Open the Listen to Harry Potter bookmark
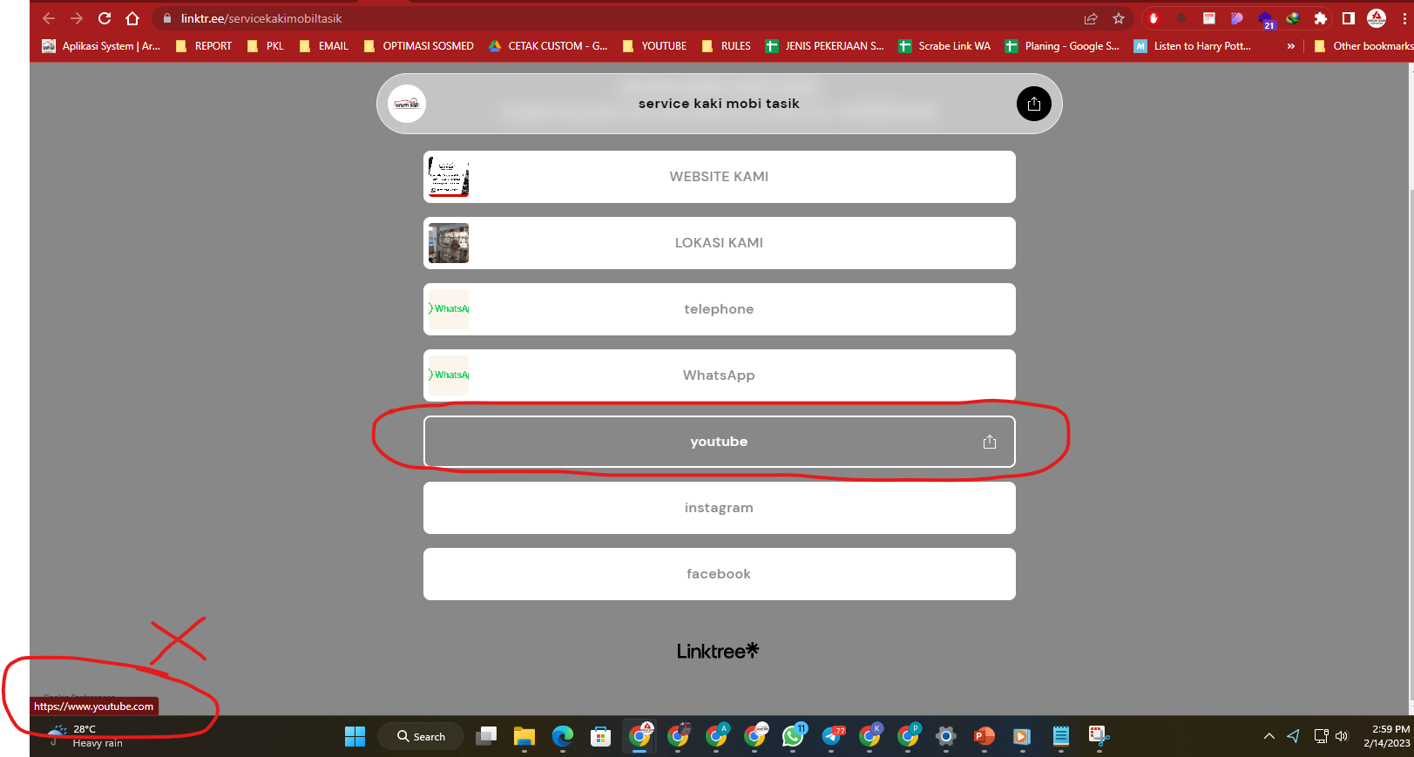 1193,46
